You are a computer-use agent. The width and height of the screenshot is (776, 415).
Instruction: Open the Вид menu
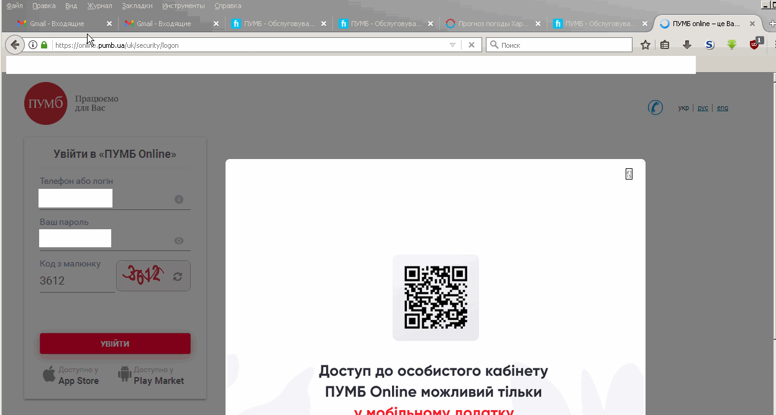point(71,6)
